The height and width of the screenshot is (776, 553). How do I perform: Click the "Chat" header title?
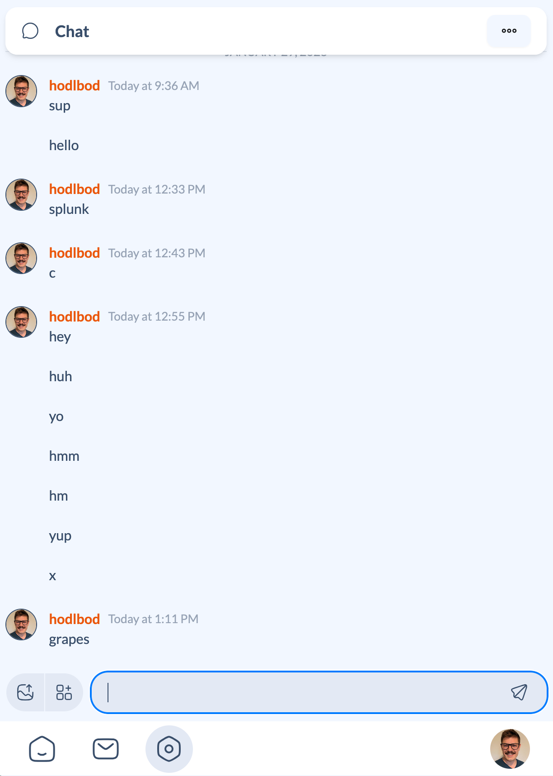click(72, 32)
